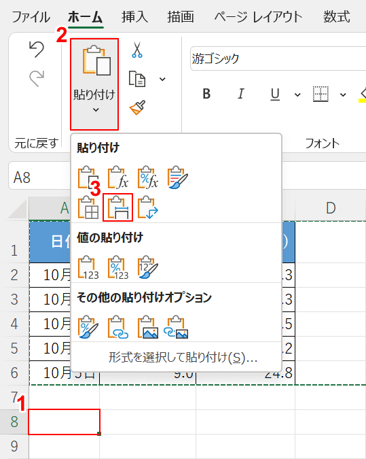Image resolution: width=366 pixels, height=459 pixels.
Task: Click the Redo arrow icon
Action: [37, 78]
